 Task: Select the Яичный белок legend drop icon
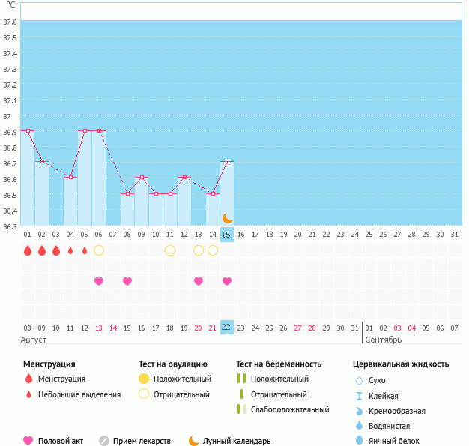(x=359, y=441)
